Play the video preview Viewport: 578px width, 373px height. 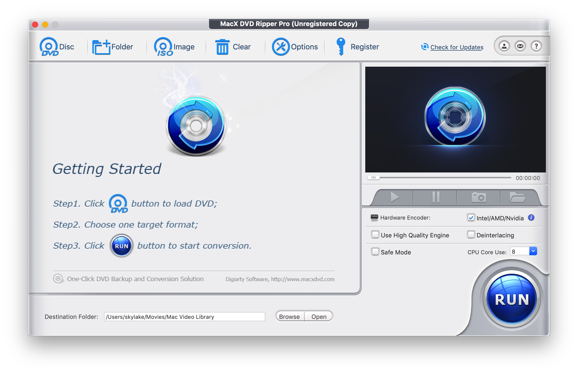[395, 197]
